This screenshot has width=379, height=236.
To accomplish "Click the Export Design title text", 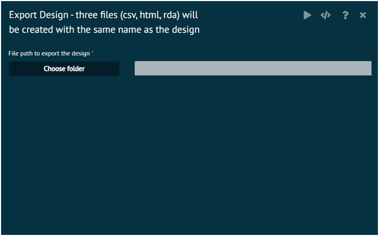I will coord(104,22).
